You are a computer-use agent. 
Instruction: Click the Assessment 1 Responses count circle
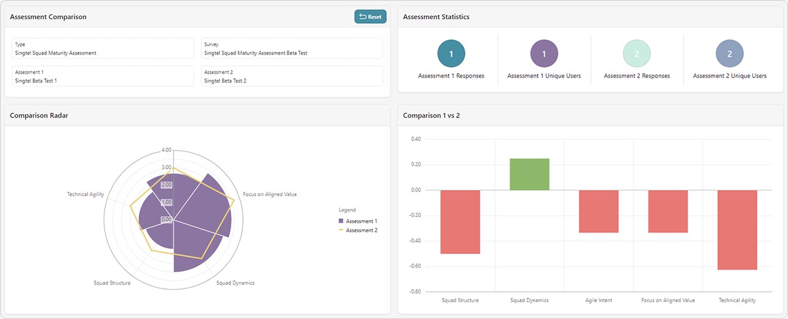451,54
